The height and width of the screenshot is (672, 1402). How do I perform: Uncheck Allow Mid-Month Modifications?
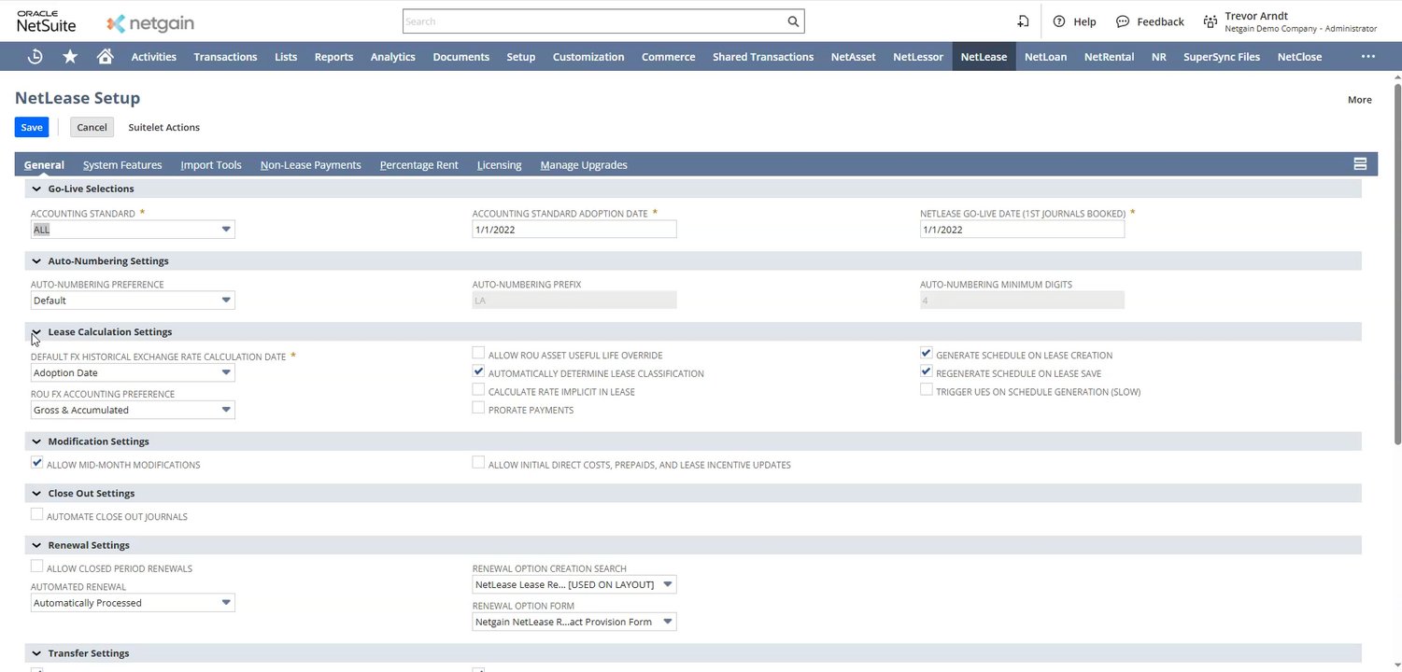point(37,463)
